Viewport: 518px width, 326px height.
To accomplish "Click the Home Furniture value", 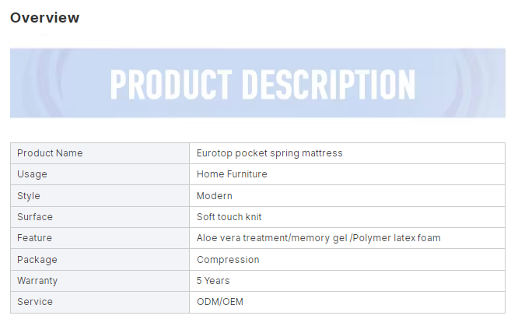I will tap(232, 174).
